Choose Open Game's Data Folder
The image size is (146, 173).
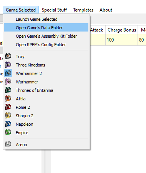pos(46,28)
